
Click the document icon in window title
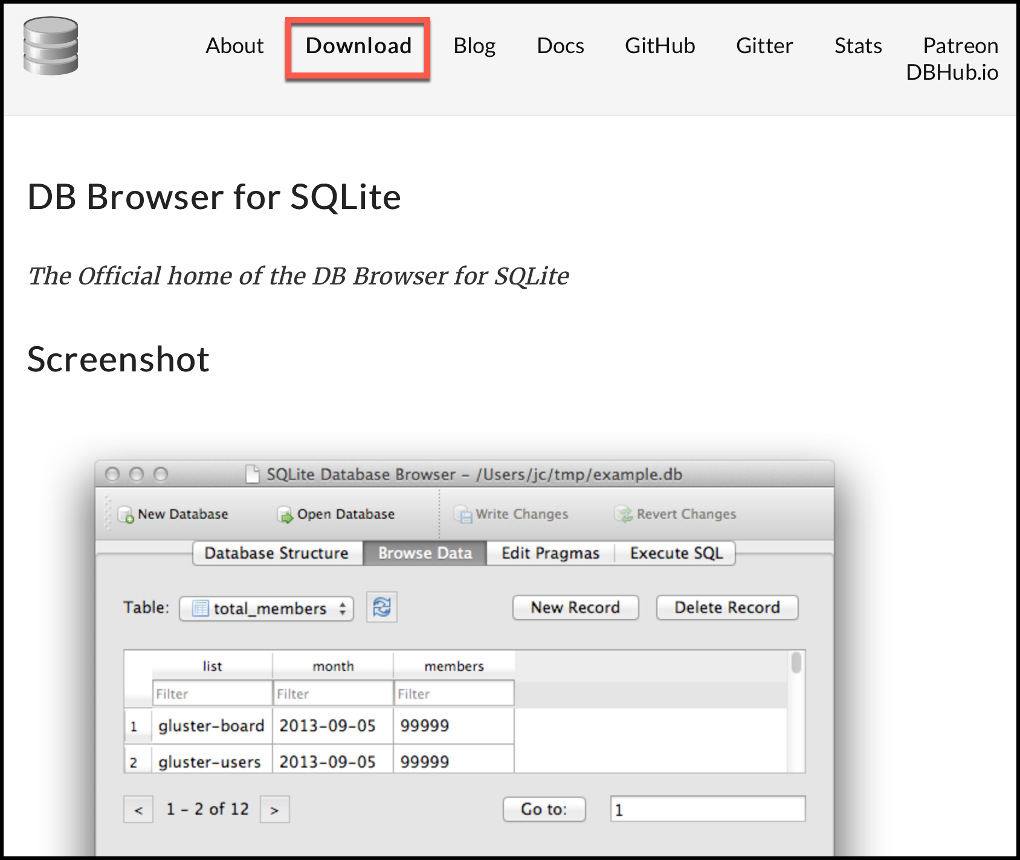[x=253, y=475]
